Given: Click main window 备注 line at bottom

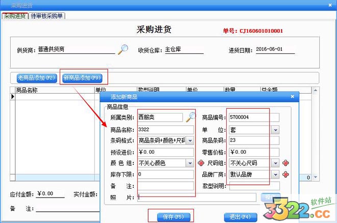Looking at the screenshot, I should click(68, 208).
